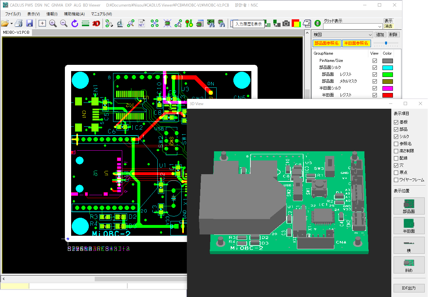The width and height of the screenshot is (428, 297).
Task: Toggle View checkbox for 部品面 レジスト
Action: [375, 74]
